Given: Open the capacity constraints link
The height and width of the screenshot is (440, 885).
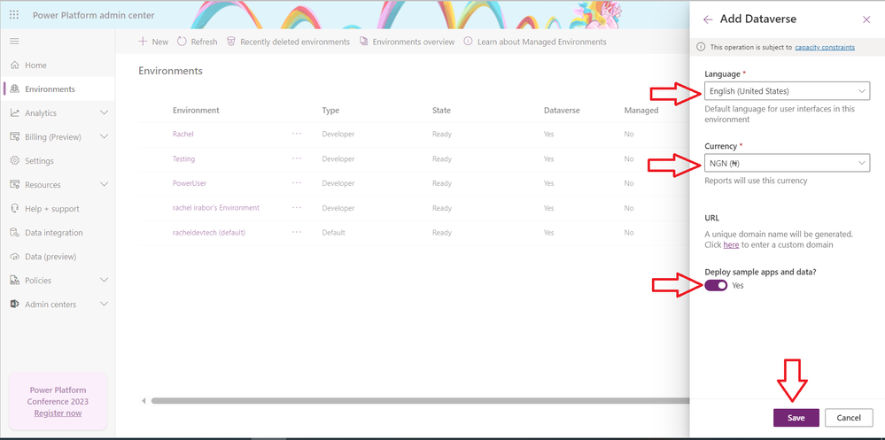Looking at the screenshot, I should [825, 48].
